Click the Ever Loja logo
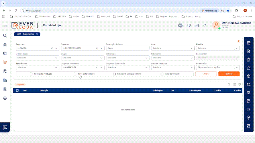 (x=22, y=25)
